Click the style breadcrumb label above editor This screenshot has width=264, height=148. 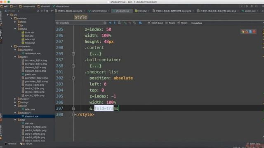click(x=81, y=17)
